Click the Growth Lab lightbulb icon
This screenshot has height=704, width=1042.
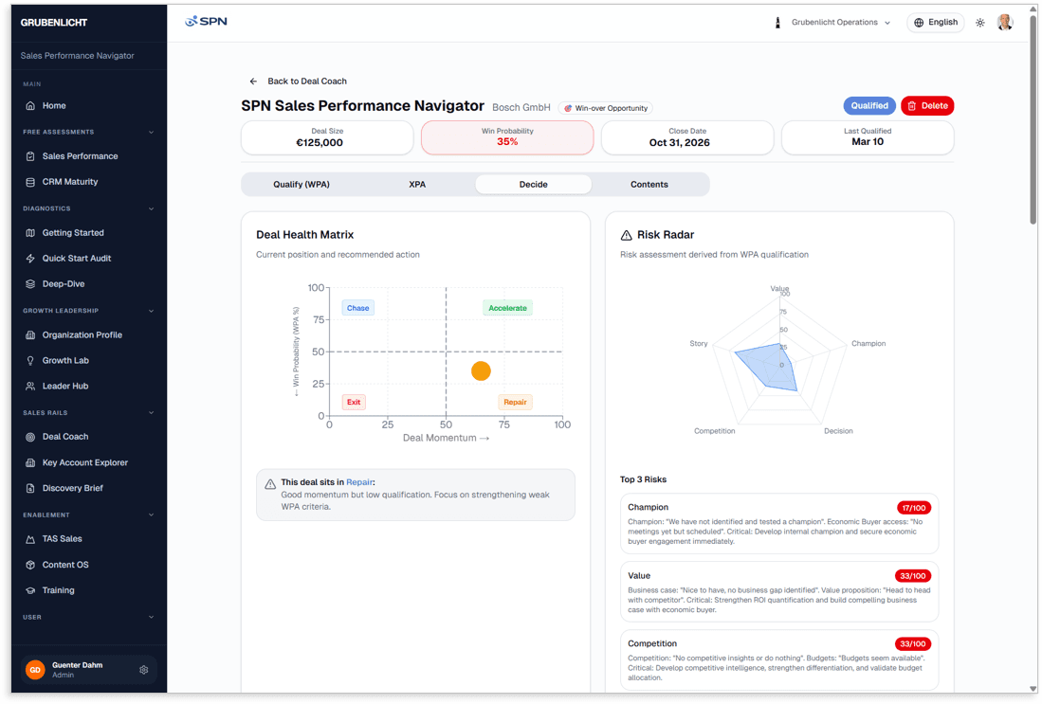[x=30, y=361]
